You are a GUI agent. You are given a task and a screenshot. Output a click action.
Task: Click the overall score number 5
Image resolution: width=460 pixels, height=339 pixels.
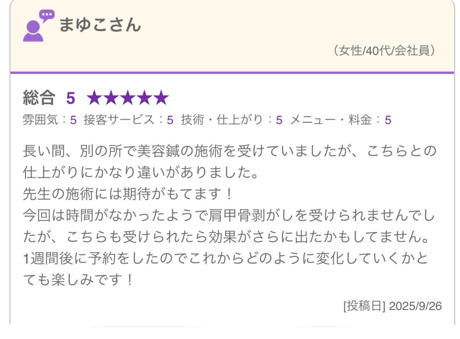click(x=71, y=98)
